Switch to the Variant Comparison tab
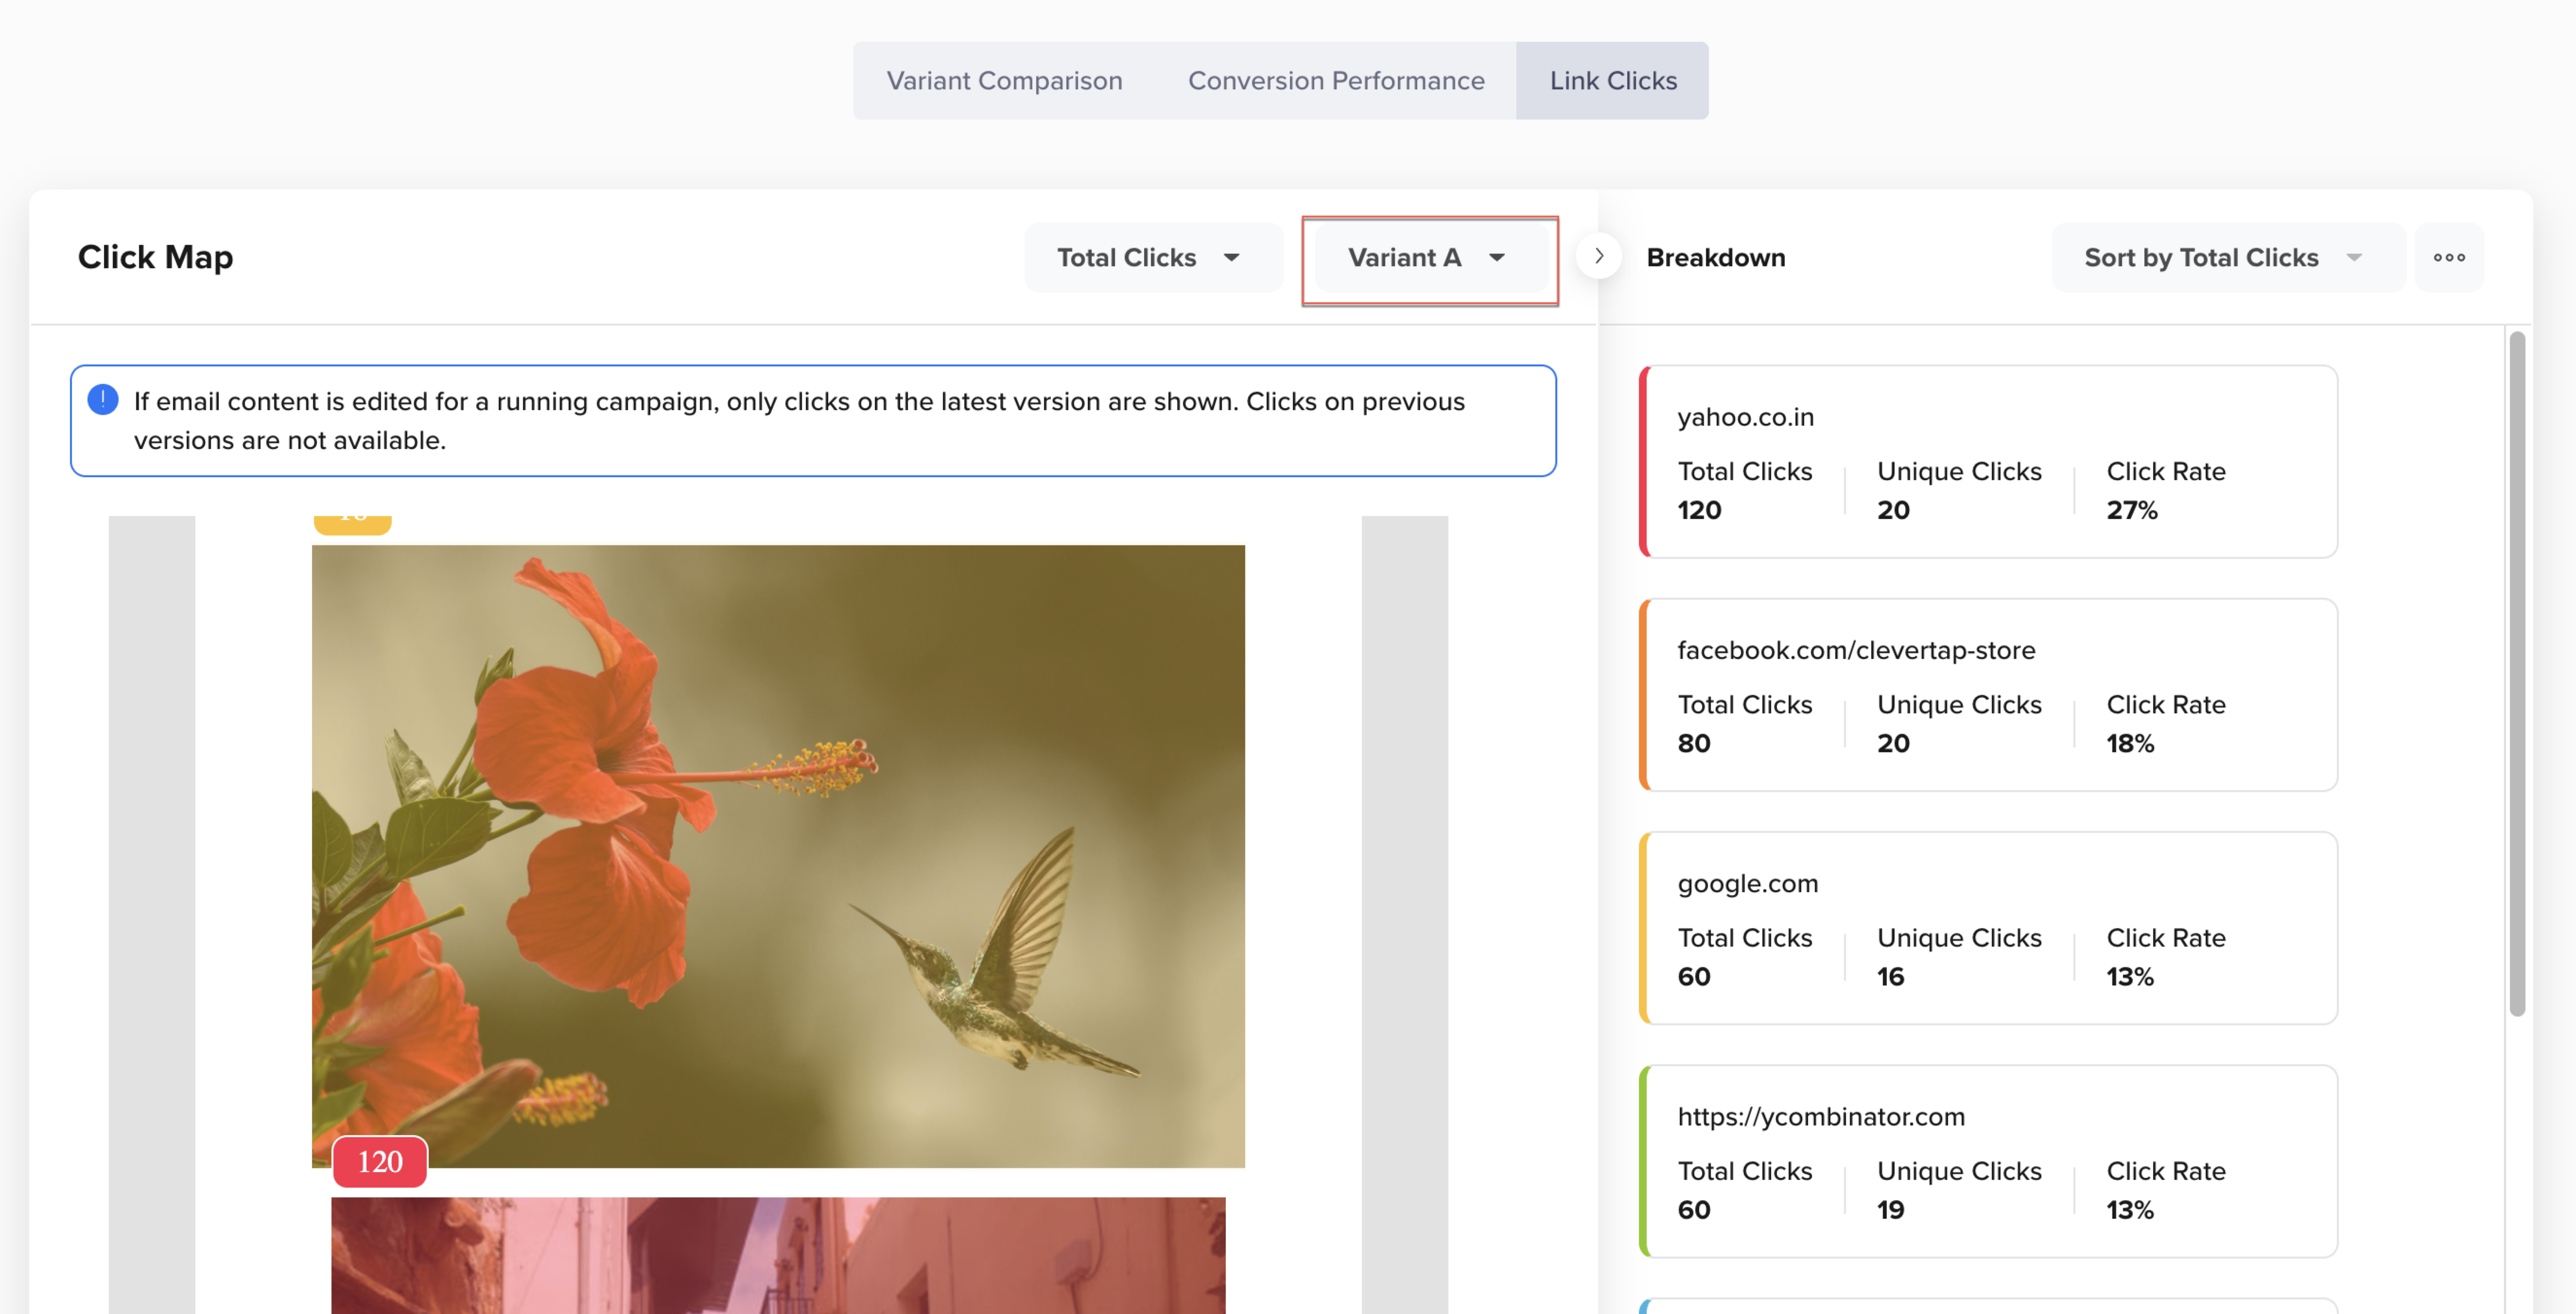2576x1314 pixels. 1004,80
